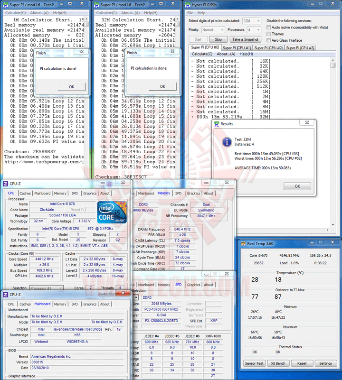Open About tab in Memory CPU-Z window
Screen dimensions: 342x380
click(x=209, y=193)
